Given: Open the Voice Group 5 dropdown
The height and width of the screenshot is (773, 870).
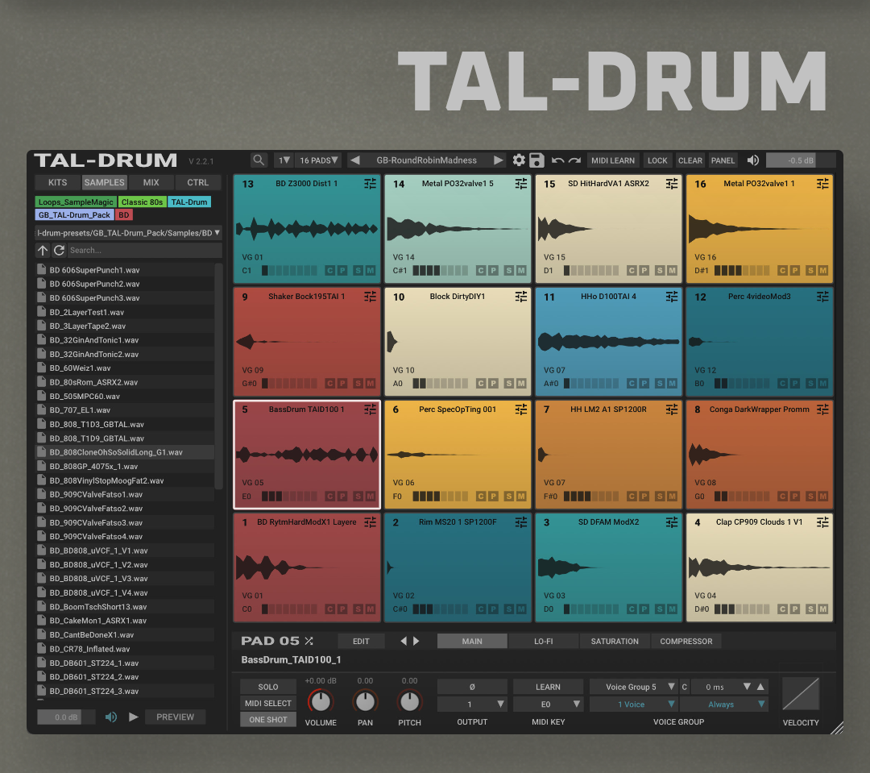Looking at the screenshot, I should pyautogui.click(x=634, y=687).
